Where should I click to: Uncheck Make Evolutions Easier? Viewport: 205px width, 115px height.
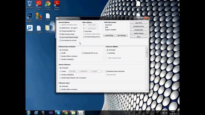[x=60, y=34]
